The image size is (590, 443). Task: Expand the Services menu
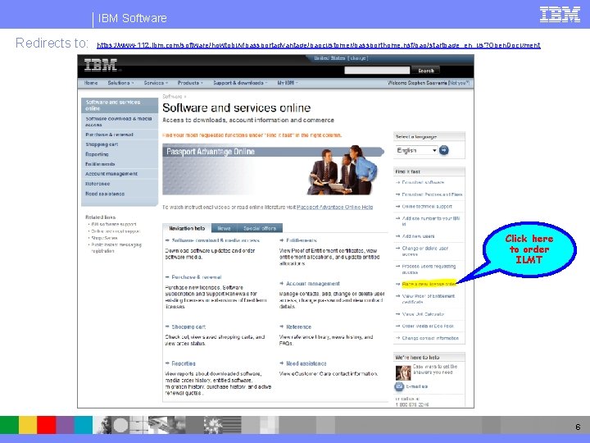[x=156, y=83]
